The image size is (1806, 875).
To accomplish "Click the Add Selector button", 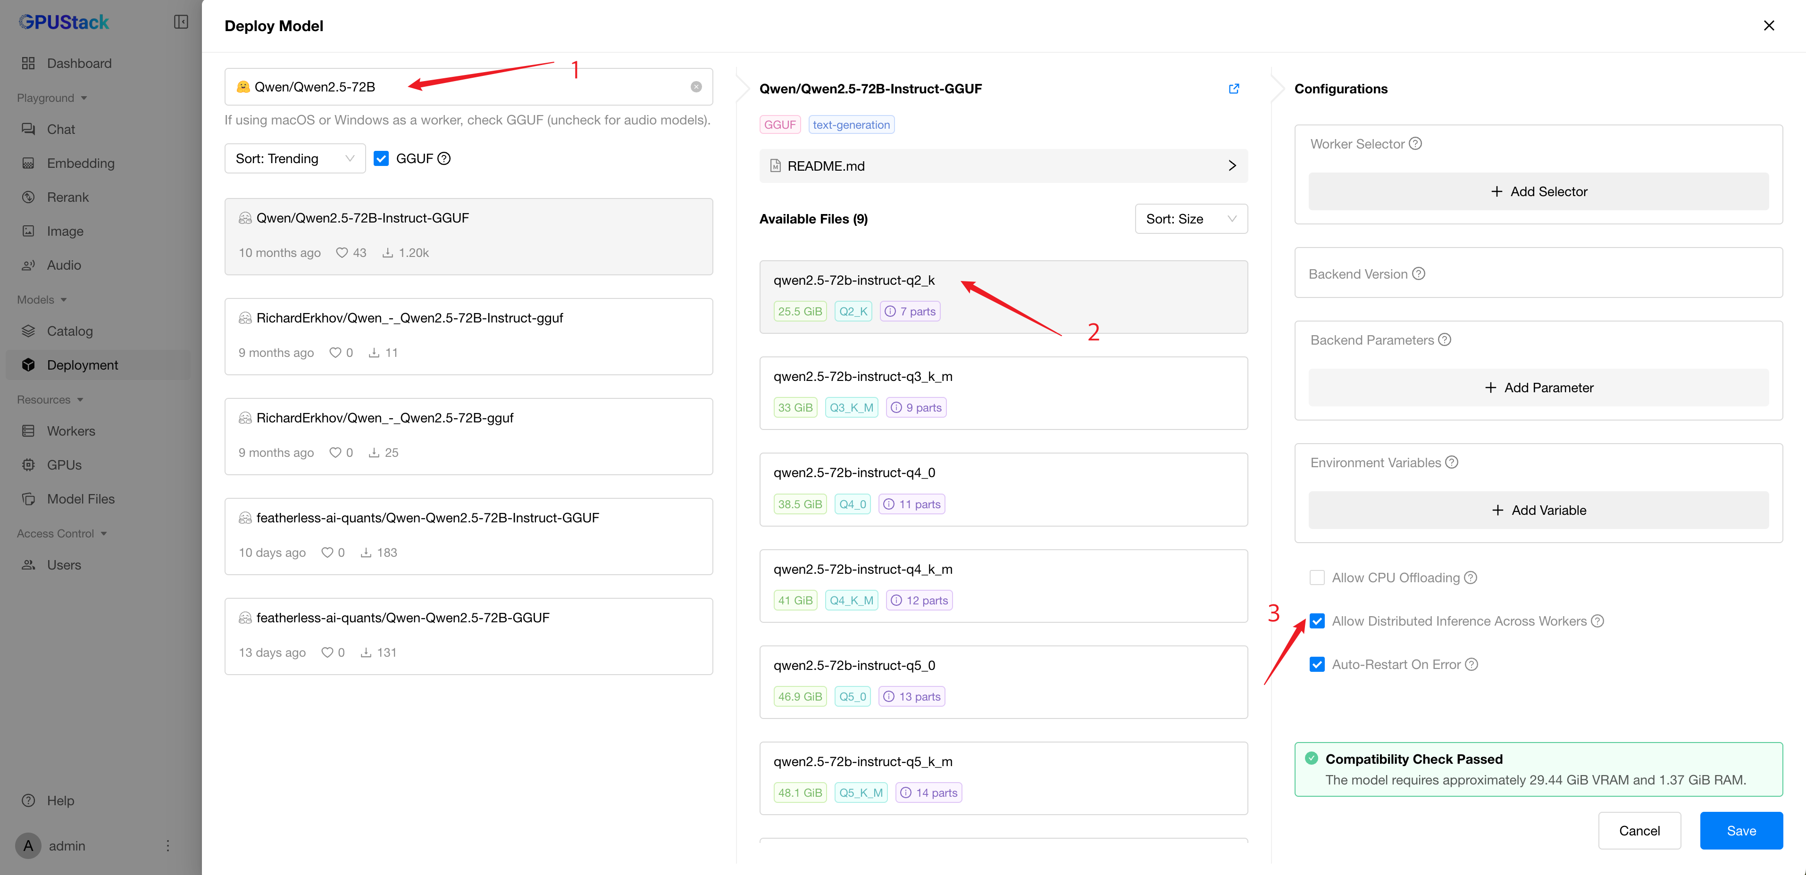I will tap(1538, 191).
